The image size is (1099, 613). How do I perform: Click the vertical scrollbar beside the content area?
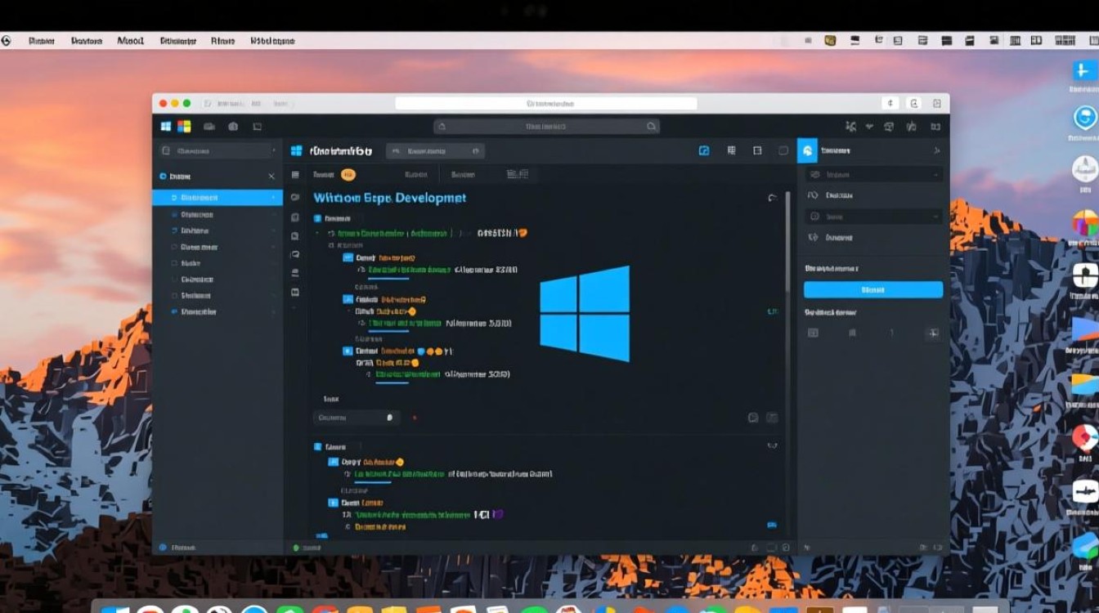pyautogui.click(x=788, y=245)
